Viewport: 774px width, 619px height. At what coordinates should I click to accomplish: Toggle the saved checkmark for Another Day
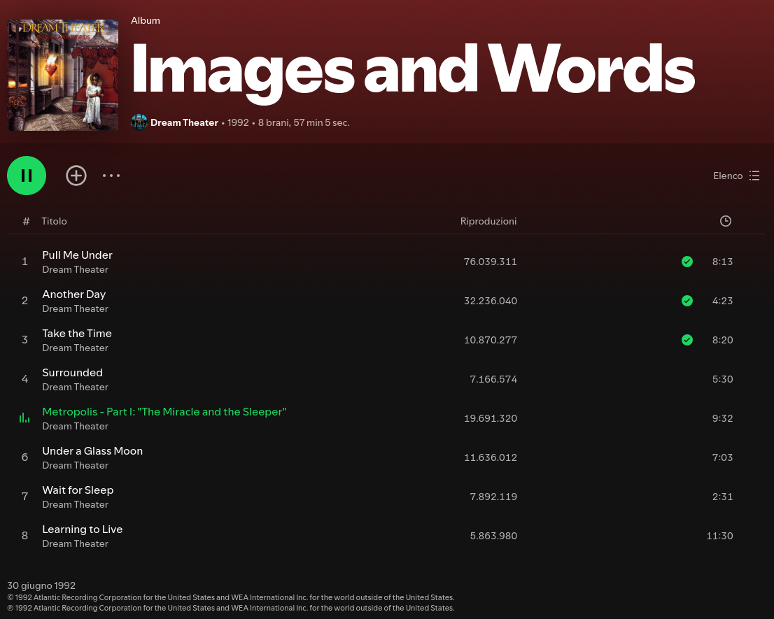pos(687,301)
